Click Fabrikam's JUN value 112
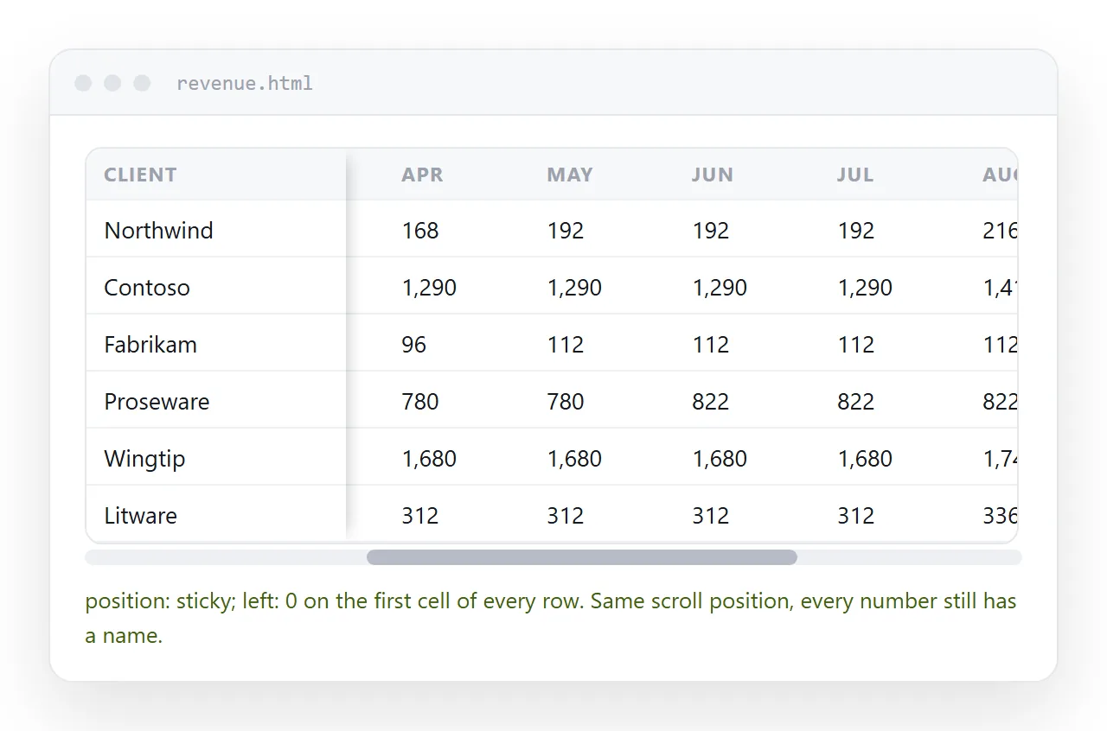Viewport: 1107px width, 731px height. coord(711,345)
